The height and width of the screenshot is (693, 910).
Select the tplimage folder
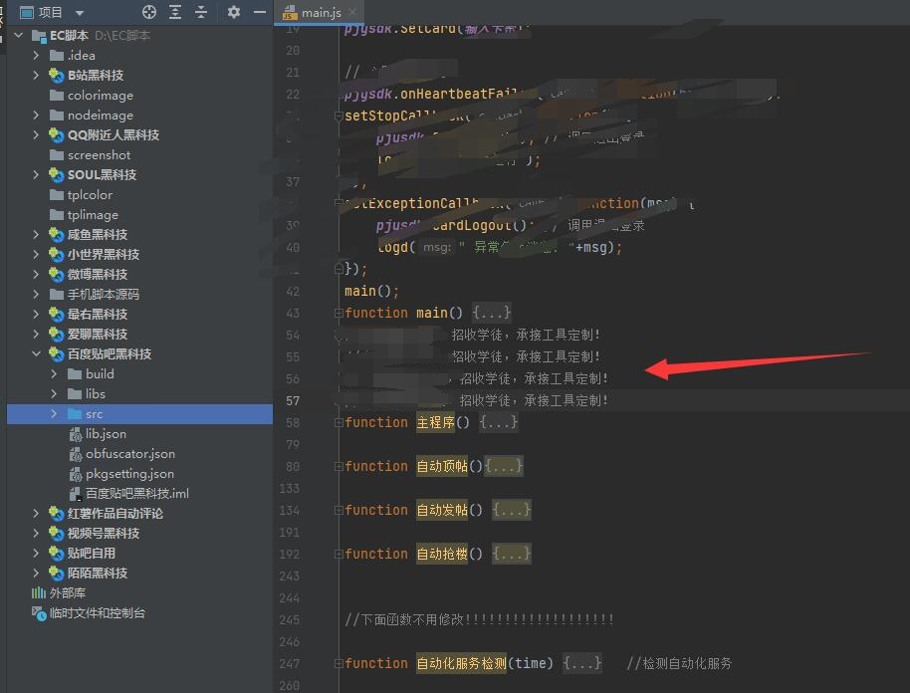(x=93, y=215)
